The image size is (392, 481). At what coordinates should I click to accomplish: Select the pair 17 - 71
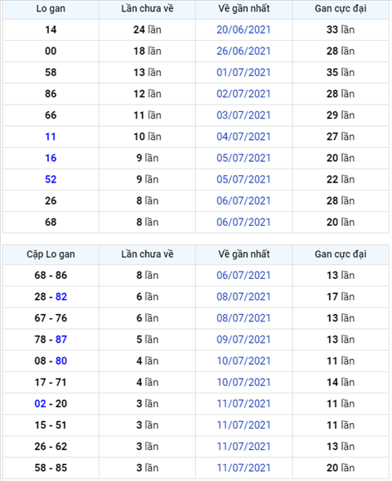[51, 383]
